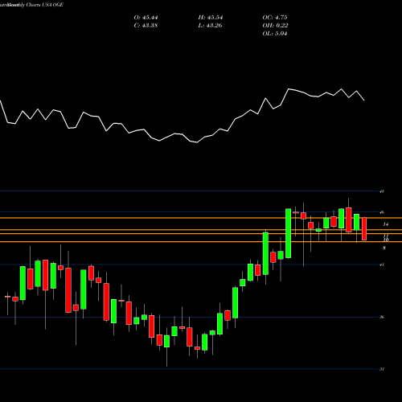Select the high value 'H: 45.54'
402x402 pixels.
pos(211,18)
